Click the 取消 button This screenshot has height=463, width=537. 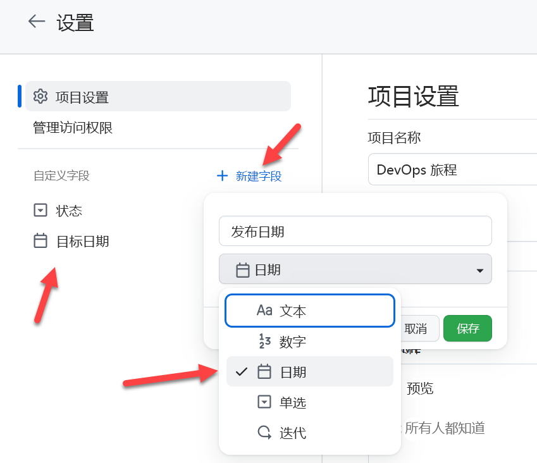(416, 328)
